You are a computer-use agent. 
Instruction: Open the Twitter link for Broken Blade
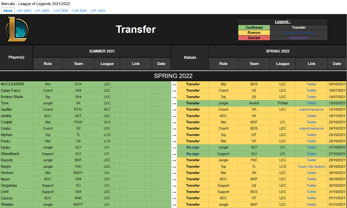pos(311,97)
